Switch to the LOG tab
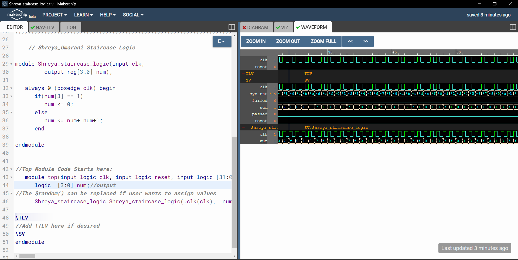Image resolution: width=518 pixels, height=260 pixels. point(71,27)
